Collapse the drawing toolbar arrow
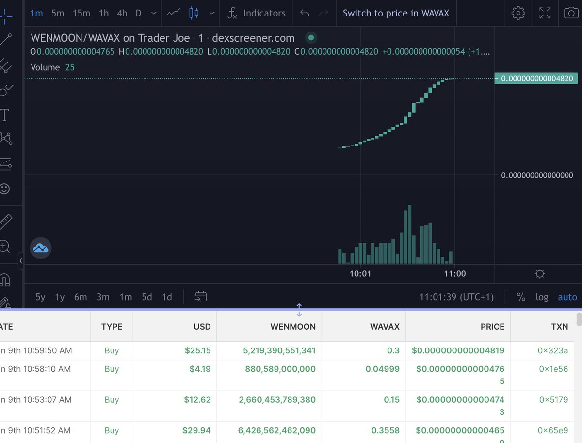This screenshot has width=582, height=443. 21,261
